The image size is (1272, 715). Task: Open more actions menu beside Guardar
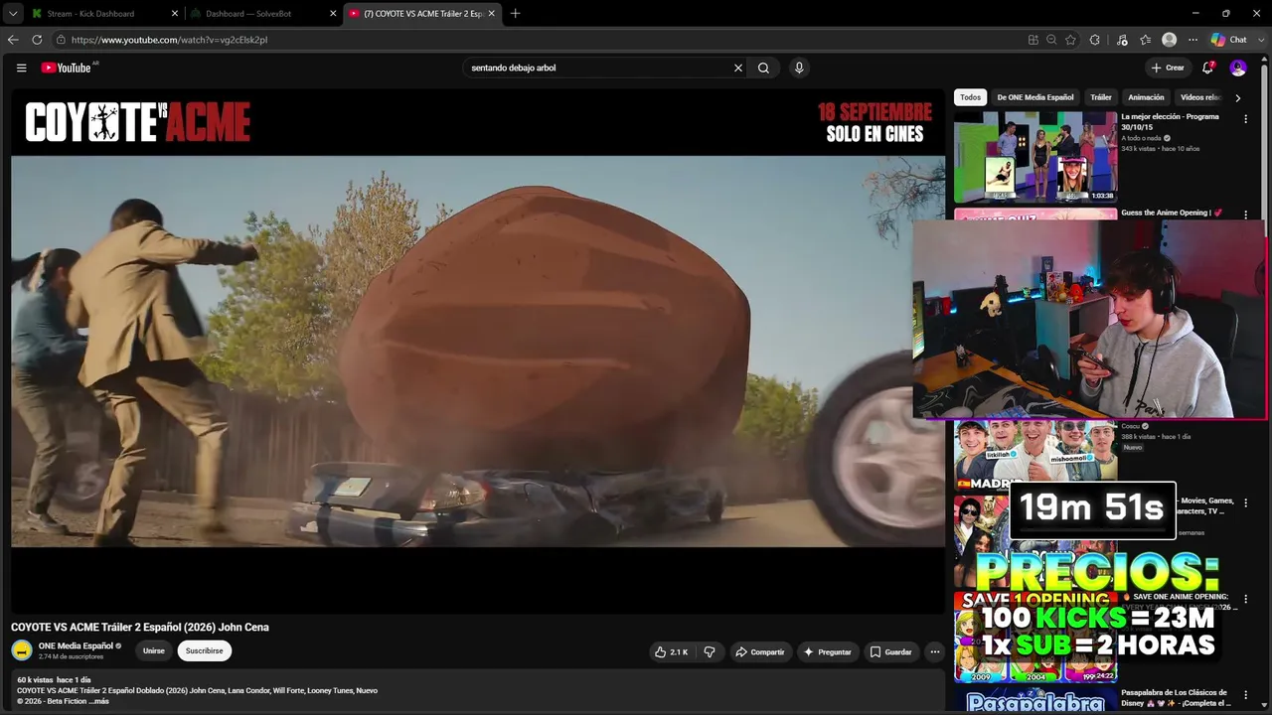934,651
